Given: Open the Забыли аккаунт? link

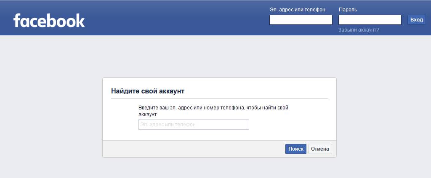Looking at the screenshot, I should [x=359, y=30].
